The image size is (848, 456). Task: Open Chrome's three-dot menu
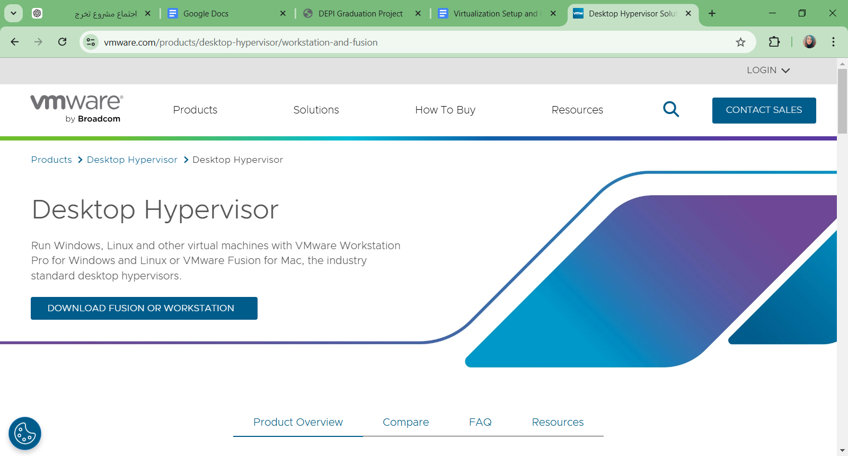(x=833, y=42)
